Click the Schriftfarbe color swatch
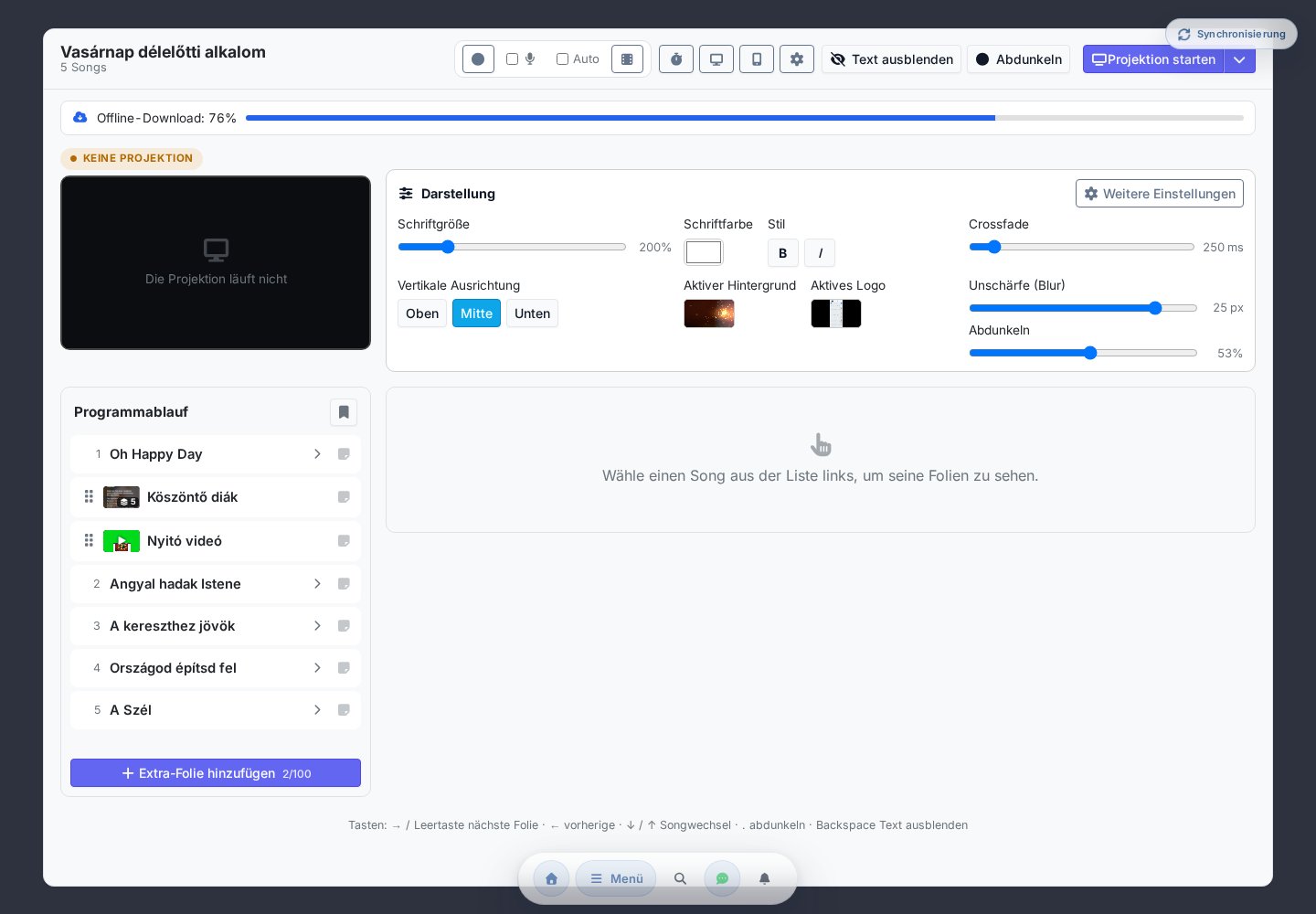 point(704,252)
